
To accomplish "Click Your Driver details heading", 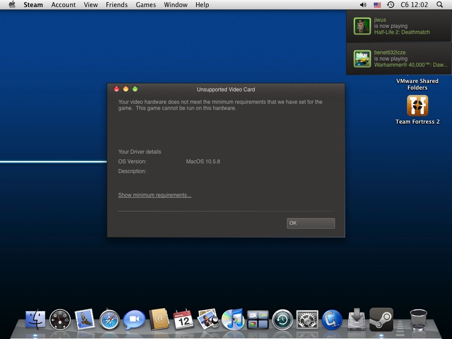I will tap(139, 152).
